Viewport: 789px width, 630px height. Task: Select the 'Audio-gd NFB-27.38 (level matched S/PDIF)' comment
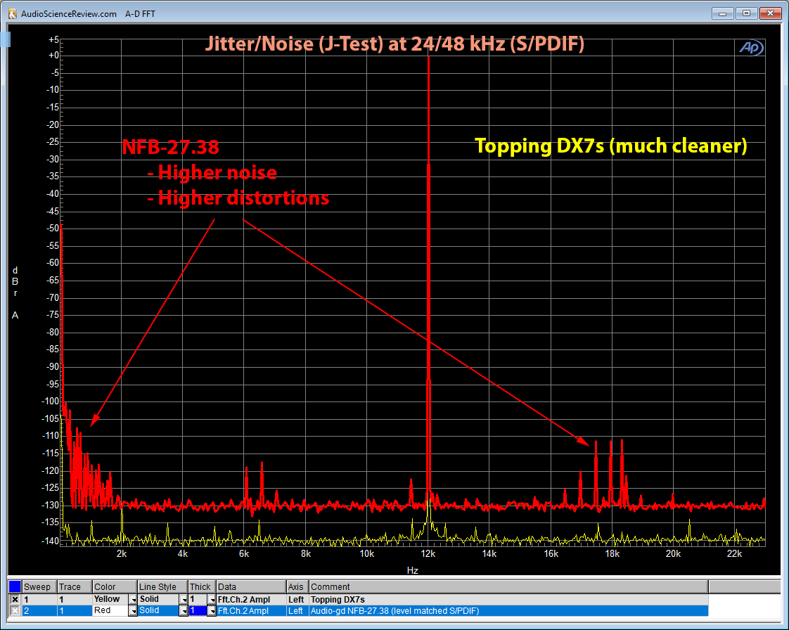pyautogui.click(x=508, y=610)
